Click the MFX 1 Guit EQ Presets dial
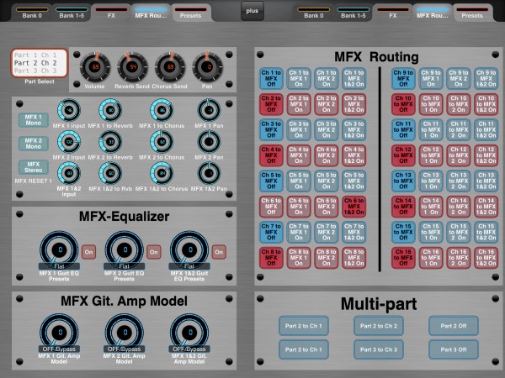This screenshot has height=378, width=505. click(x=59, y=249)
